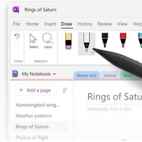Screen dimensions: 142x142
Task: Select the black pen tool
Action: [x=105, y=40]
